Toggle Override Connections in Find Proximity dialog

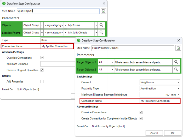[141, 112]
